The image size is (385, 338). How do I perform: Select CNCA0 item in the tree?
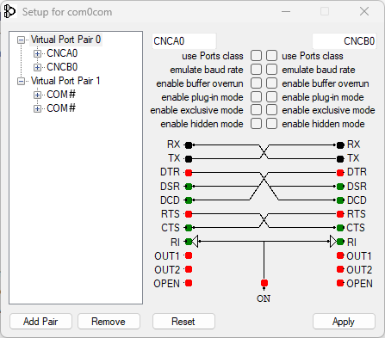[62, 53]
